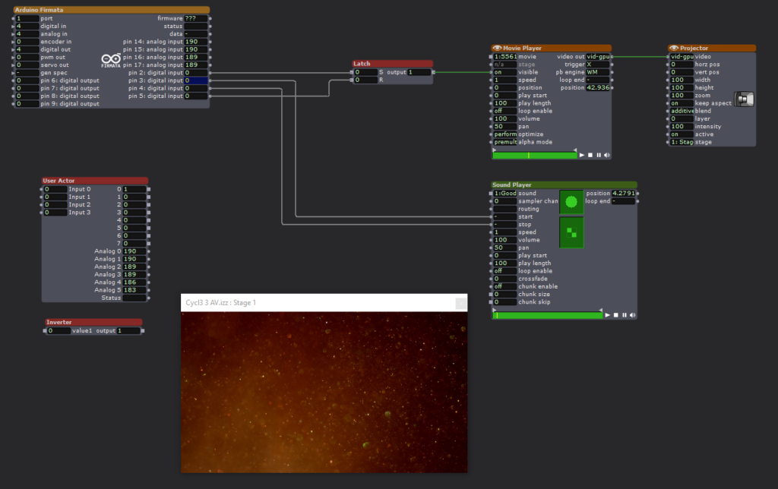Toggle the Movie Player eye icon
778x489 pixels.
coord(497,48)
